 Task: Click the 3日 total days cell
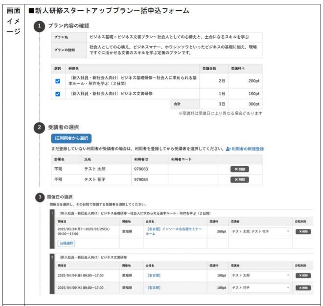(213, 104)
